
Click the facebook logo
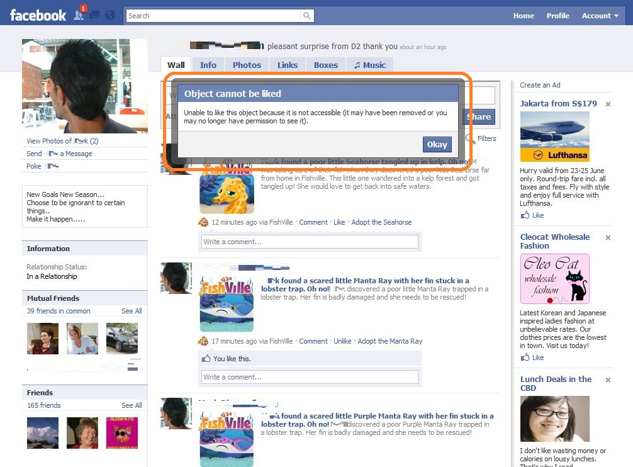point(38,15)
